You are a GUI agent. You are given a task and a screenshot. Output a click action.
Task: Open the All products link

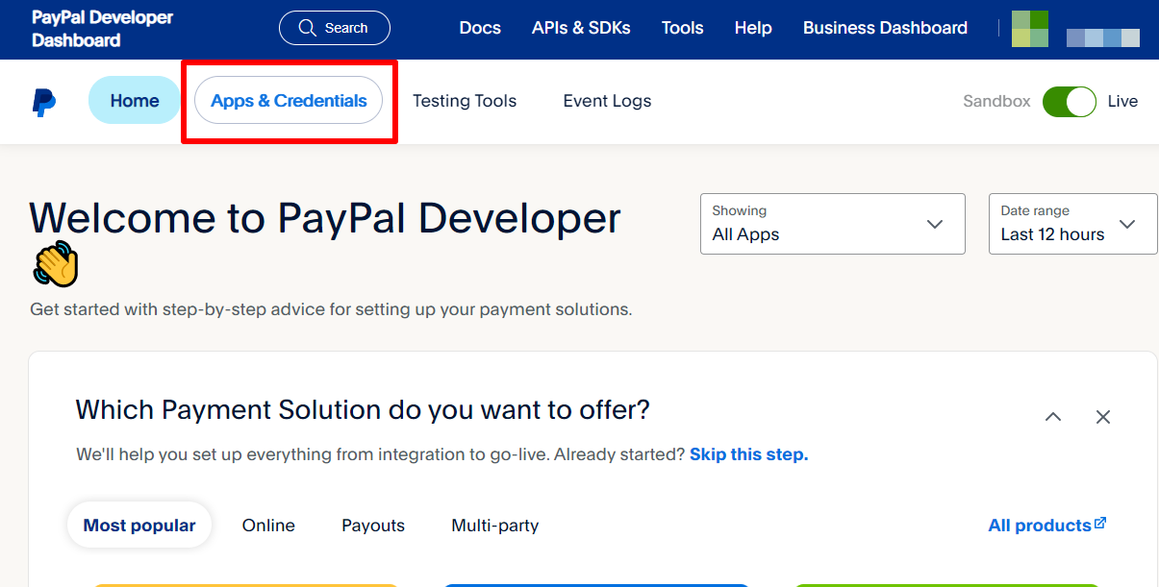click(x=1047, y=526)
